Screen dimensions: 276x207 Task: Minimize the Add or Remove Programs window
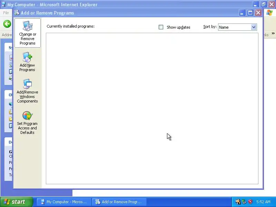tap(242, 13)
